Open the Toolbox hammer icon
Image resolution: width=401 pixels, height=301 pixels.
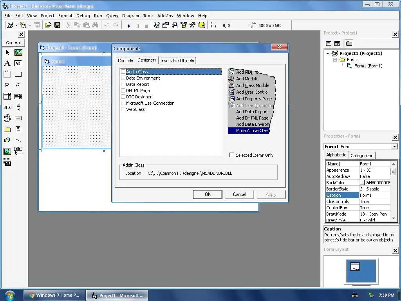click(193, 25)
